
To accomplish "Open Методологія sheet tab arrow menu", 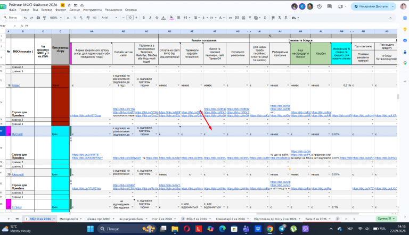I will pos(80,219).
